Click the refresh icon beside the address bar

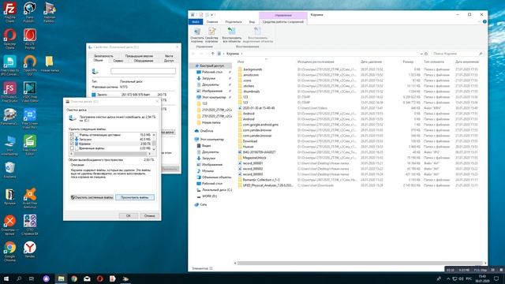[x=426, y=54]
